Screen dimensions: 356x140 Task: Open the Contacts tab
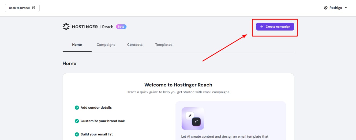pos(135,45)
